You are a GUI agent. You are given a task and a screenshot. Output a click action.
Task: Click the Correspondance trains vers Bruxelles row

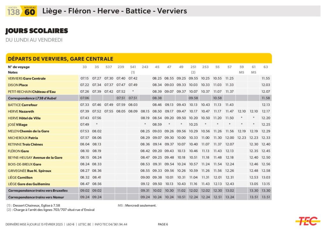[x=38, y=191]
